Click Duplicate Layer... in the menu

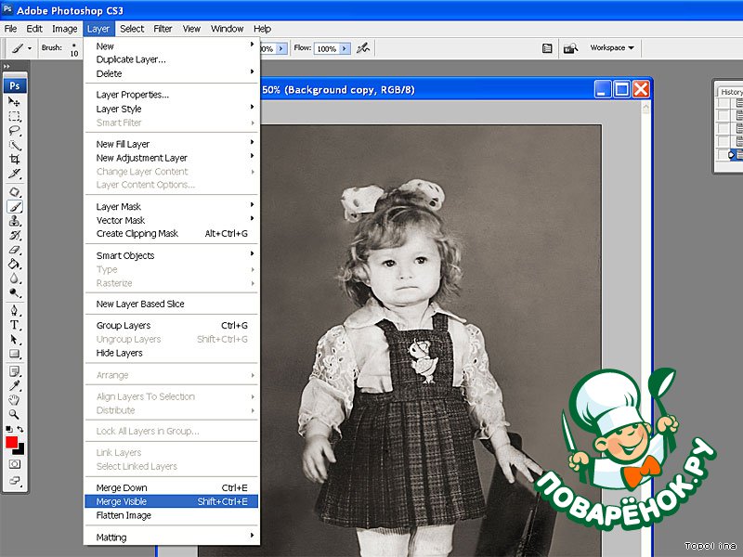coord(131,59)
